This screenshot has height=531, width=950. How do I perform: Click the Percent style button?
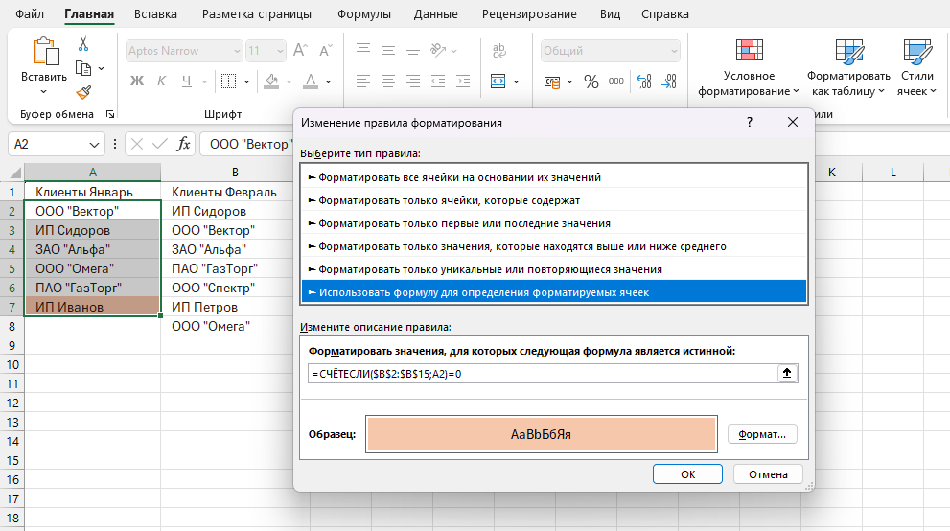(591, 81)
